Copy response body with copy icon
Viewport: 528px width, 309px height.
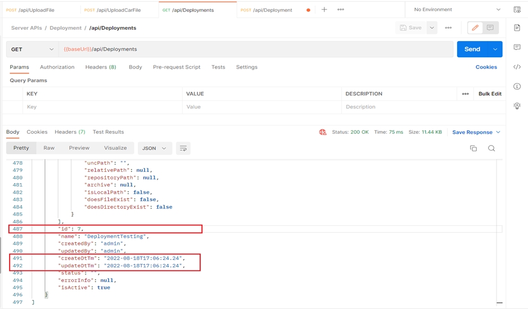(x=473, y=148)
